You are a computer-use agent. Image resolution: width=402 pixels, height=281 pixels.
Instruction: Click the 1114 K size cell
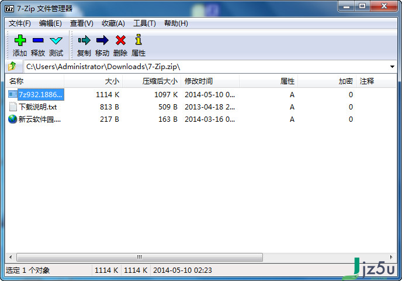[108, 95]
